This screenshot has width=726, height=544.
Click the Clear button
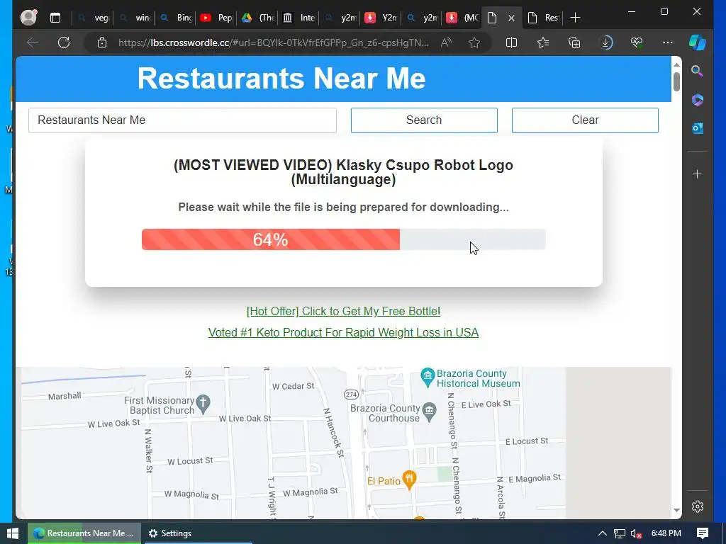click(585, 120)
